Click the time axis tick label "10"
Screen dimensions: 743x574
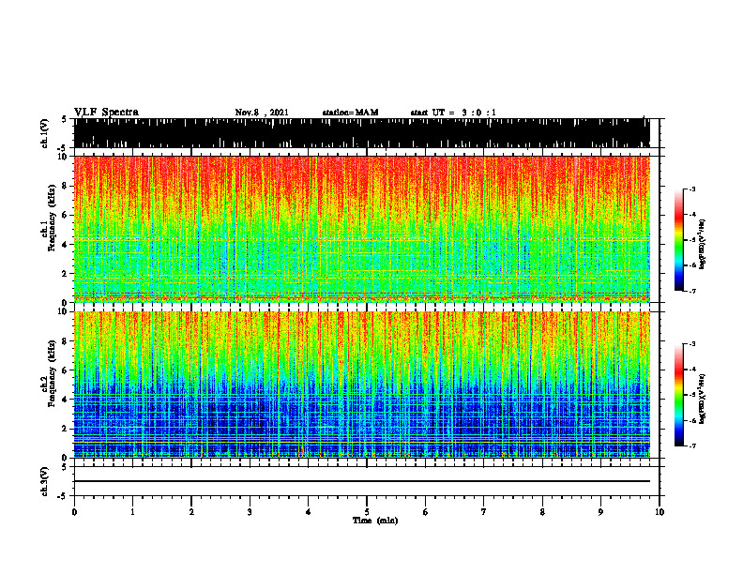pos(660,512)
